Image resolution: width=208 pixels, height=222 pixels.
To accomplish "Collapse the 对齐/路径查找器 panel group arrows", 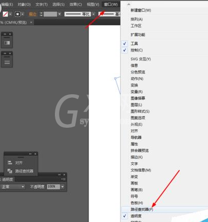I will pos(30,154).
